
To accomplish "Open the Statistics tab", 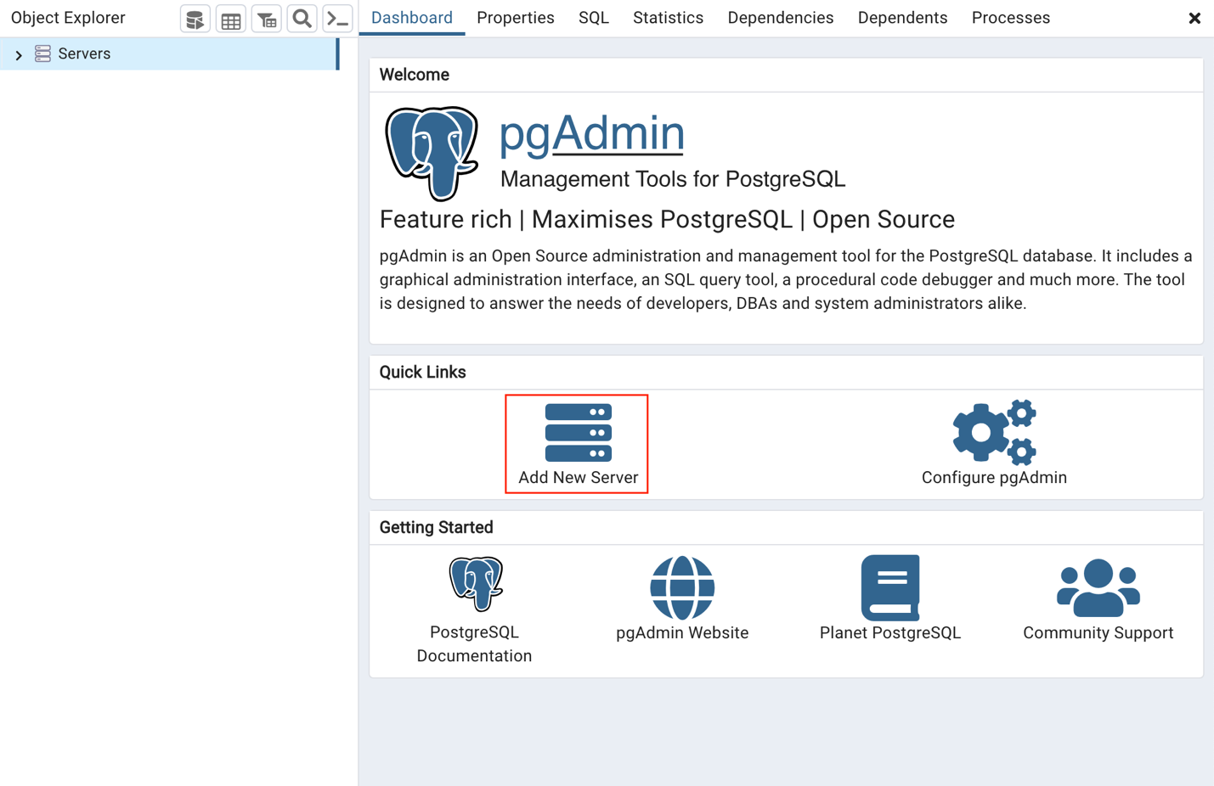I will point(669,18).
